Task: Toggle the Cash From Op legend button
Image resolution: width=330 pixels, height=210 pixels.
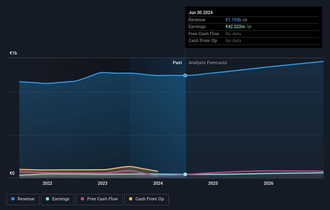Action: point(146,199)
